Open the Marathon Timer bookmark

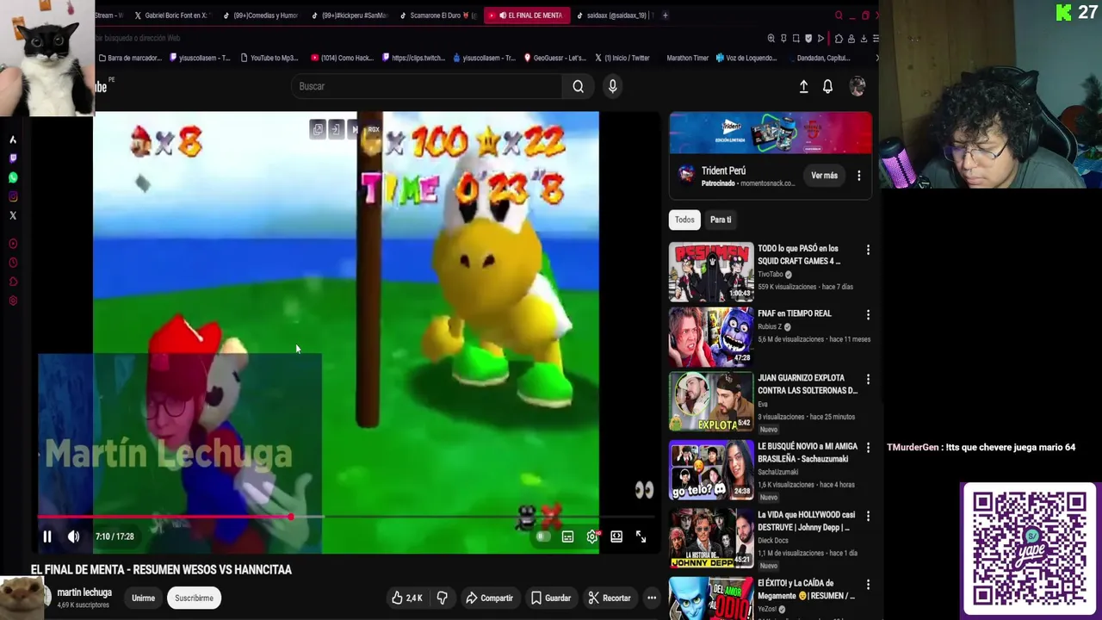click(687, 58)
